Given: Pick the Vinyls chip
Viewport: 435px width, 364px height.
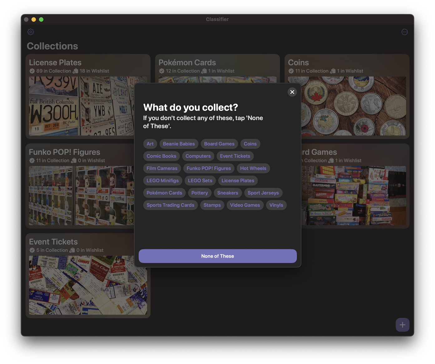Looking at the screenshot, I should pos(276,205).
